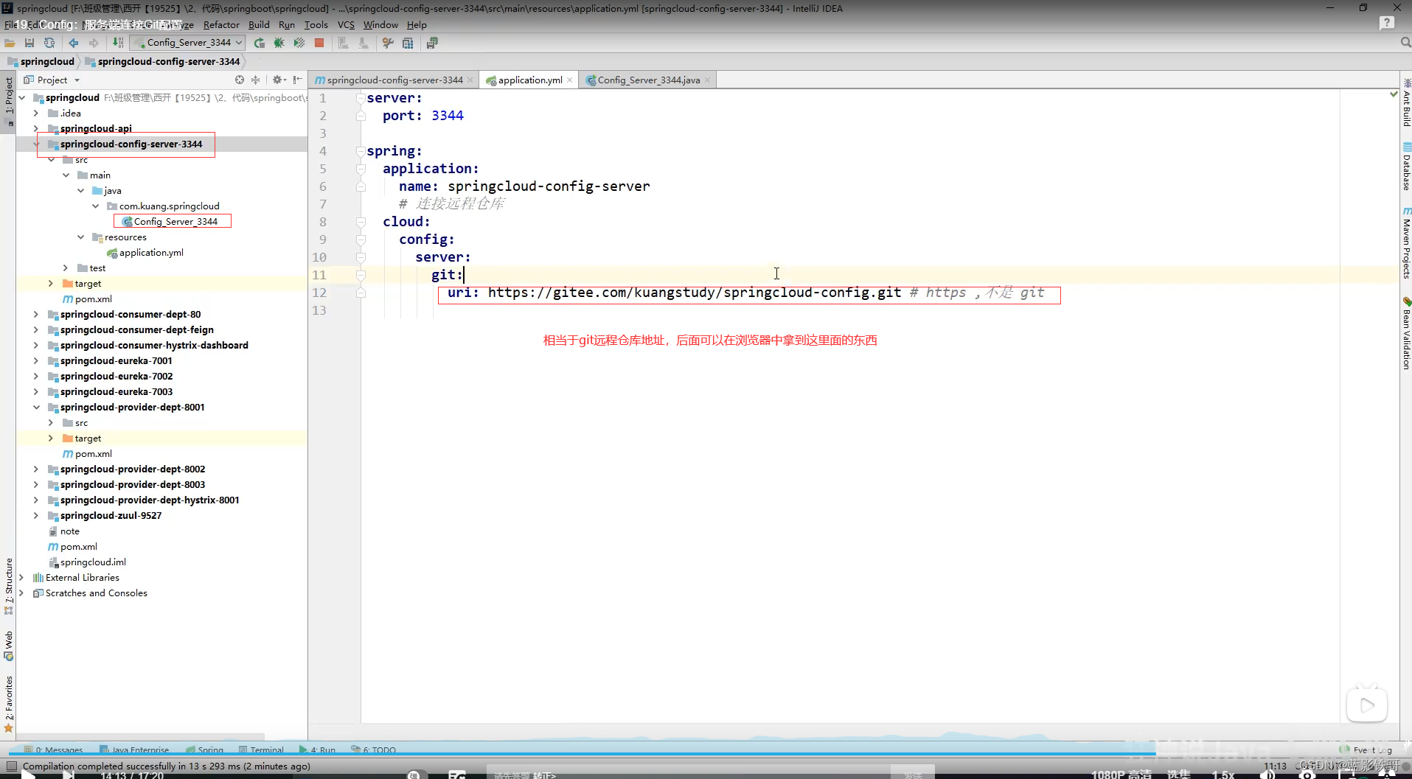Select the note file in tree
This screenshot has width=1412, height=779.
click(69, 531)
